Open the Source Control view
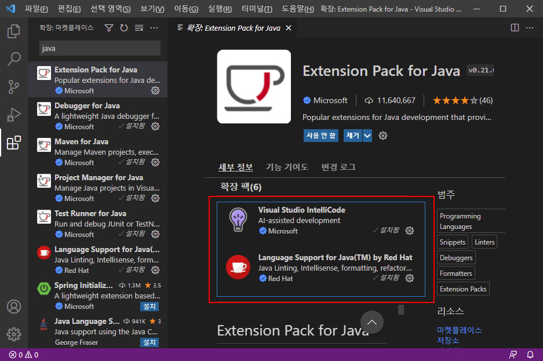Viewport: 543px width, 361px height. 14,87
